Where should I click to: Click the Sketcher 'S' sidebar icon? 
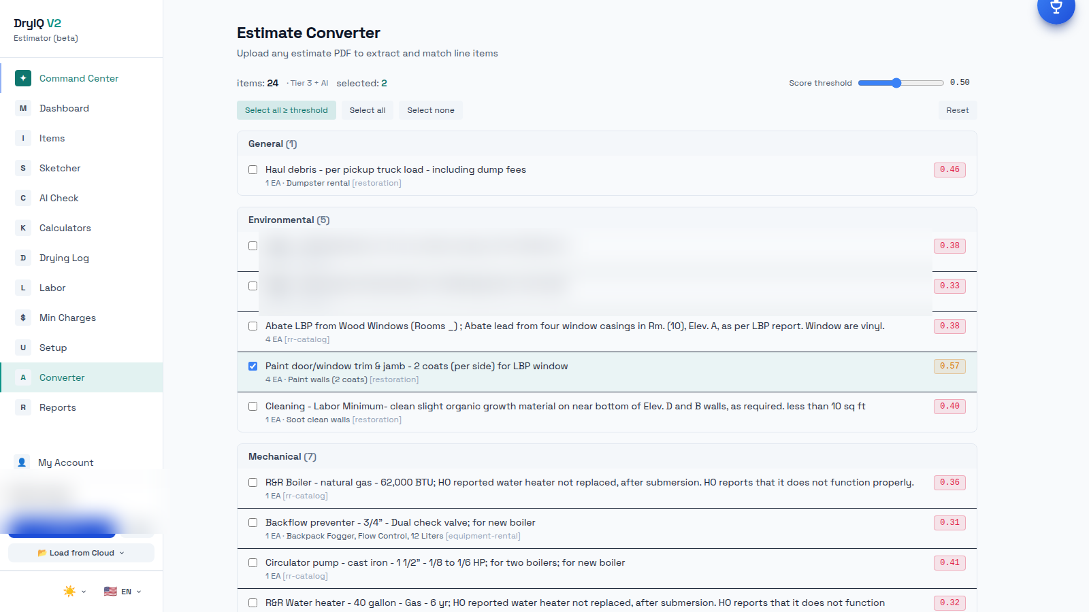coord(23,168)
